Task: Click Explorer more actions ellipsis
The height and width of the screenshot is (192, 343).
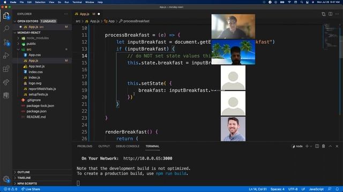Action: (x=66, y=14)
